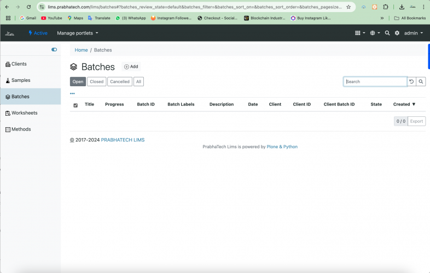
Task: Sort by Progress column
Action: point(114,104)
